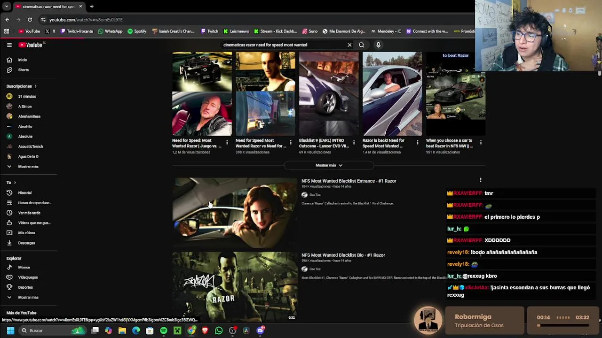Screen dimensions: 602x338
Task: Open the Absolute subscription channel
Action: click(25, 137)
